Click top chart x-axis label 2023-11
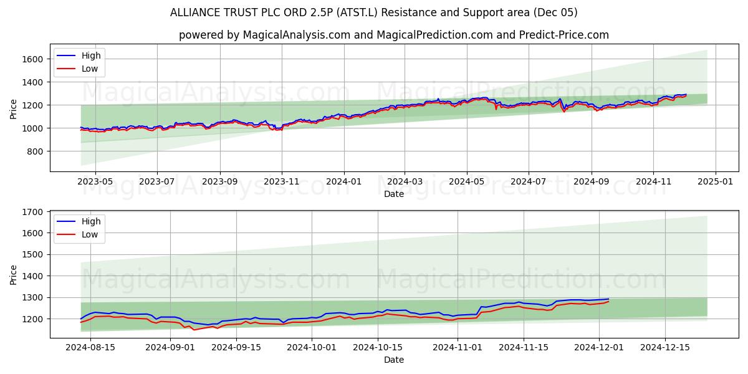This screenshot has height=374, width=748. coord(281,183)
